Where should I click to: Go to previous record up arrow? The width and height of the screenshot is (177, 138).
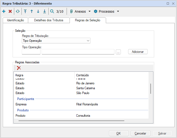click(32, 12)
